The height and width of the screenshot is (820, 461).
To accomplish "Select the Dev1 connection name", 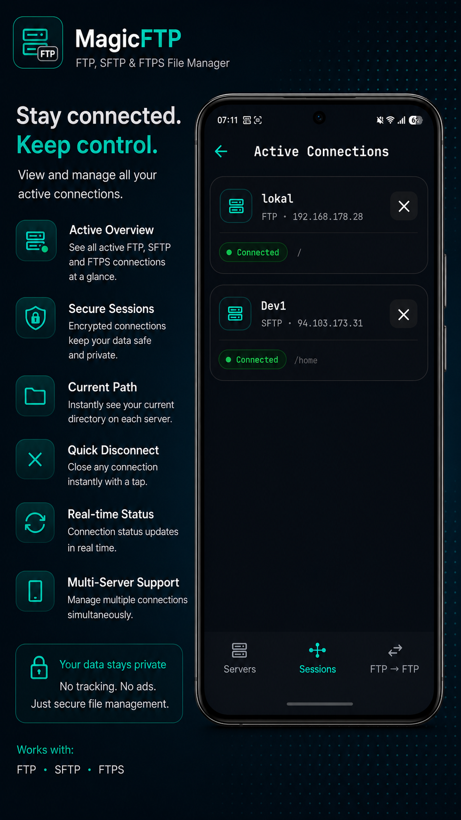I will (x=273, y=306).
